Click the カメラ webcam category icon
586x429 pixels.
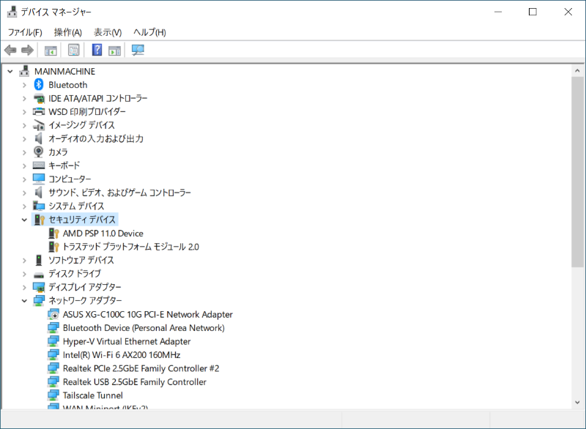tap(40, 152)
